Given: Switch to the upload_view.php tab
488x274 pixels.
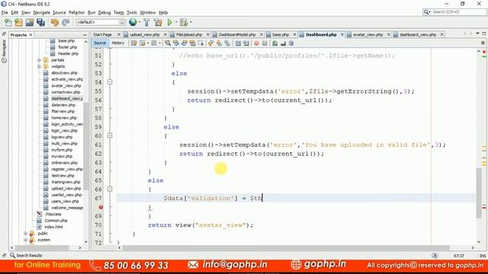Looking at the screenshot, I should pos(144,34).
